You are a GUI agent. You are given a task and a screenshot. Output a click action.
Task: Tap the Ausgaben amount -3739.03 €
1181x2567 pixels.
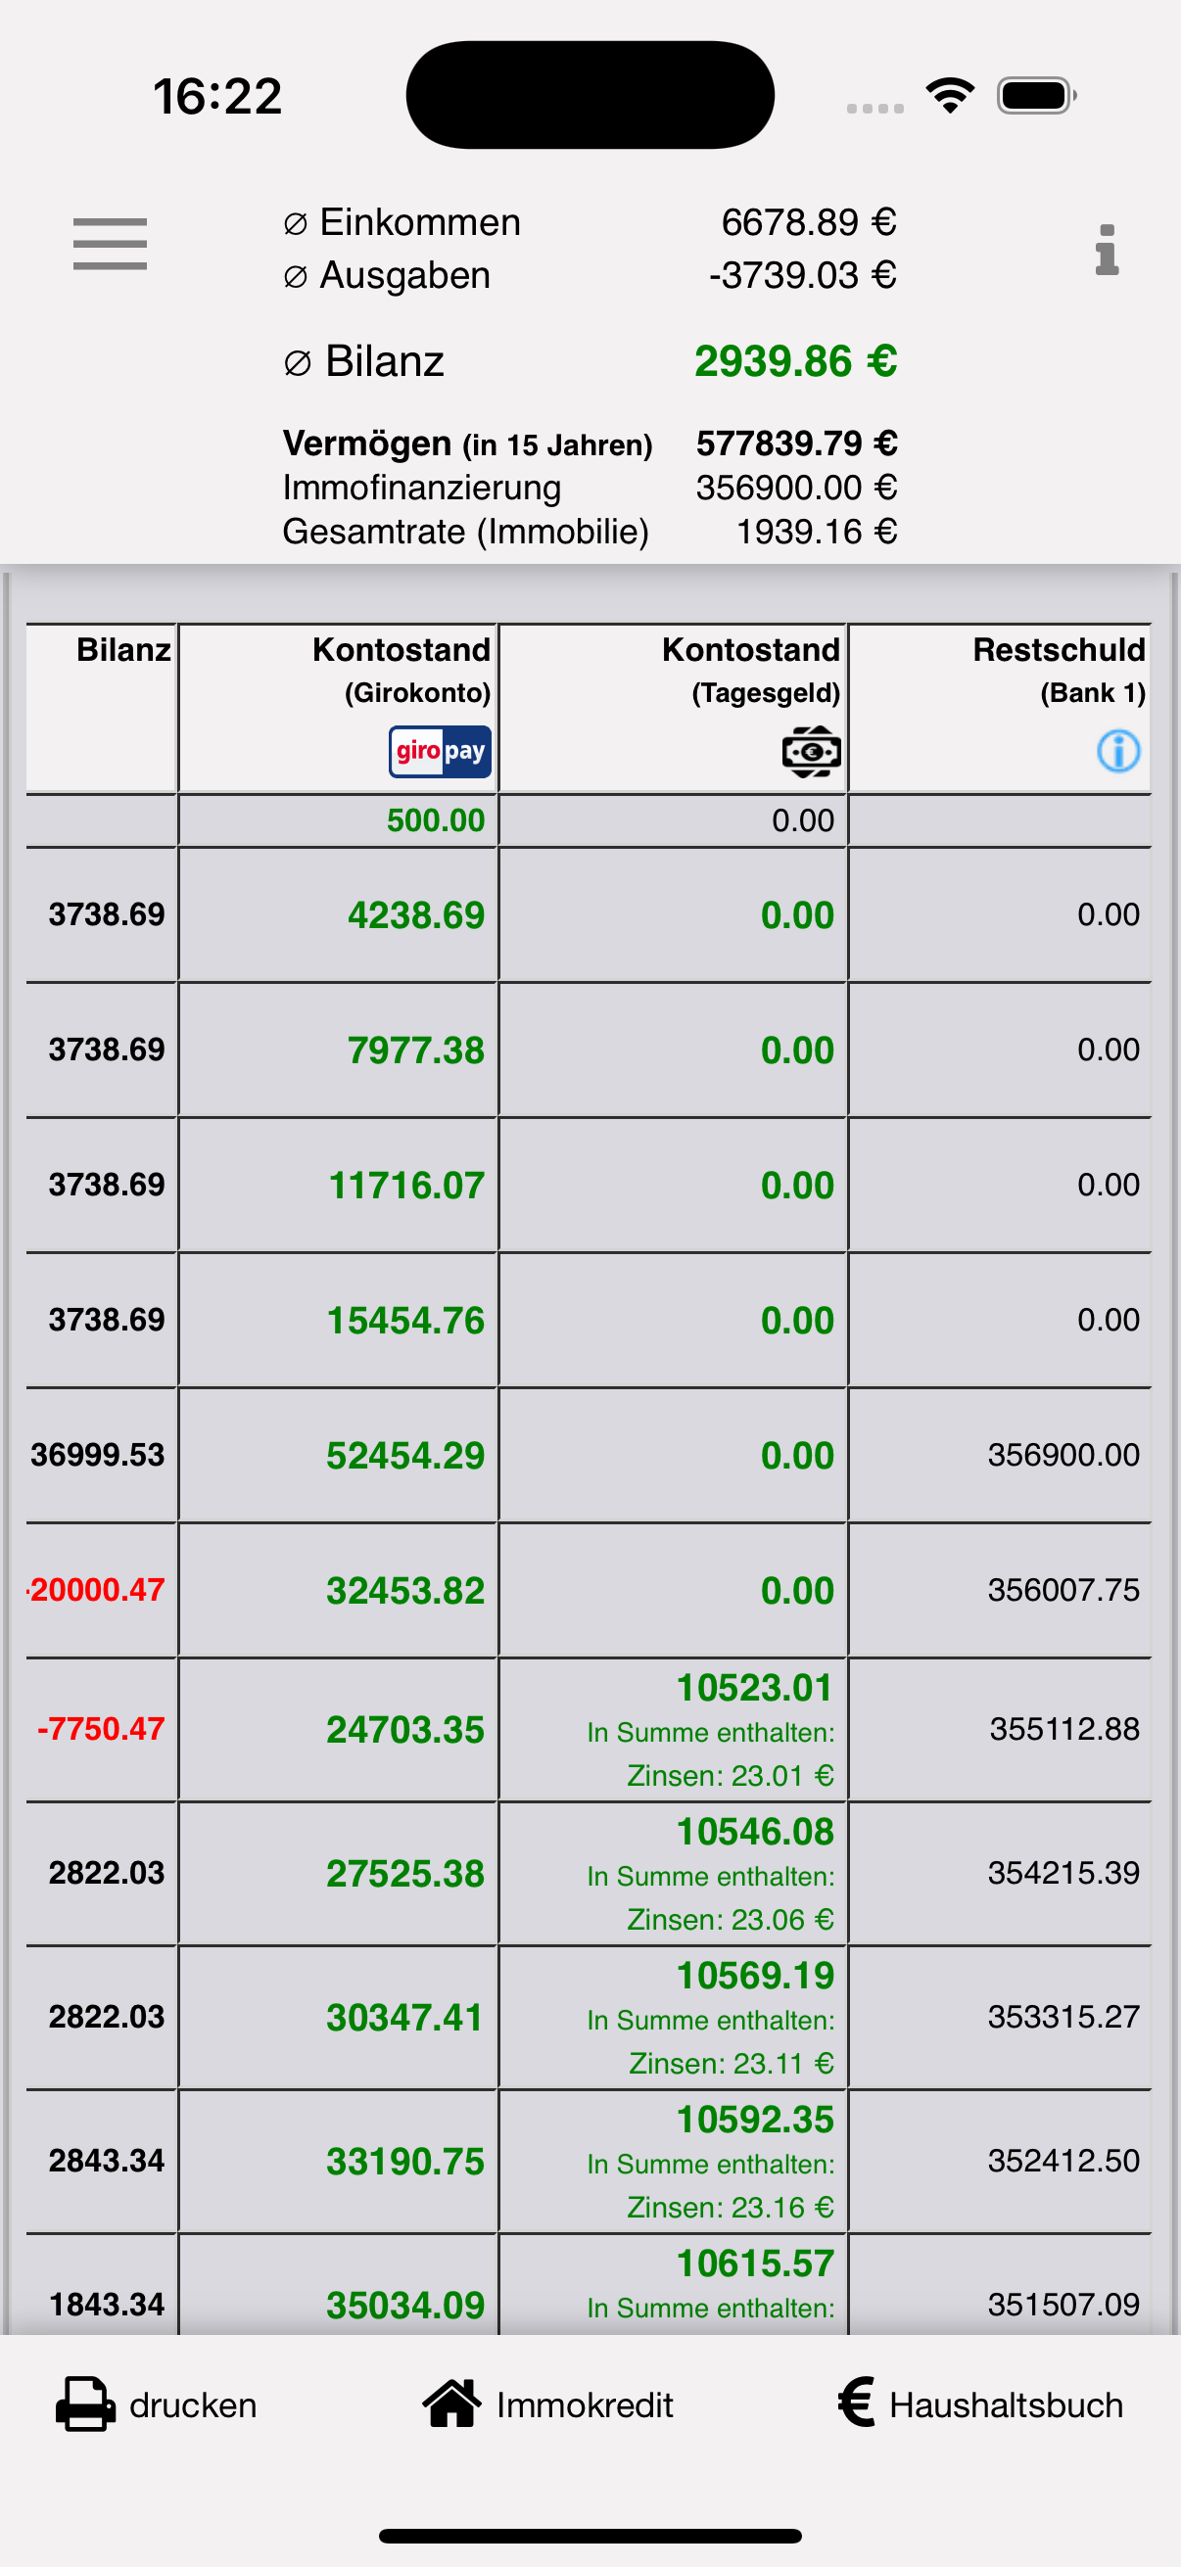(802, 274)
